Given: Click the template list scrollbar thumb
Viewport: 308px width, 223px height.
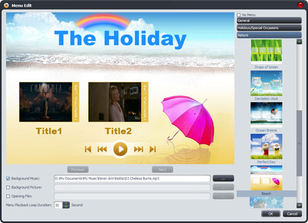Looking at the screenshot, I should pyautogui.click(x=299, y=143).
